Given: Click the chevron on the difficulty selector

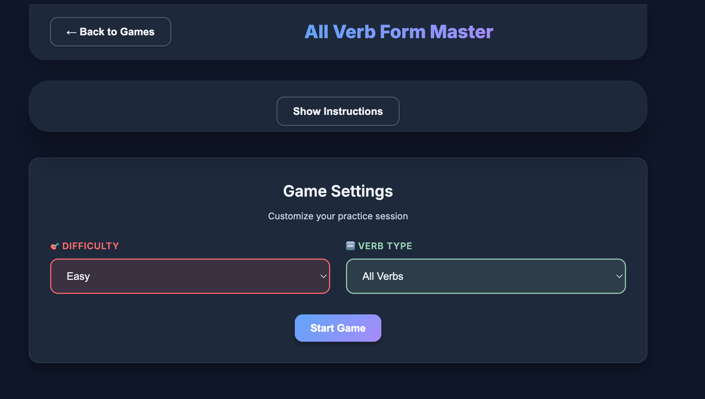Looking at the screenshot, I should [323, 277].
